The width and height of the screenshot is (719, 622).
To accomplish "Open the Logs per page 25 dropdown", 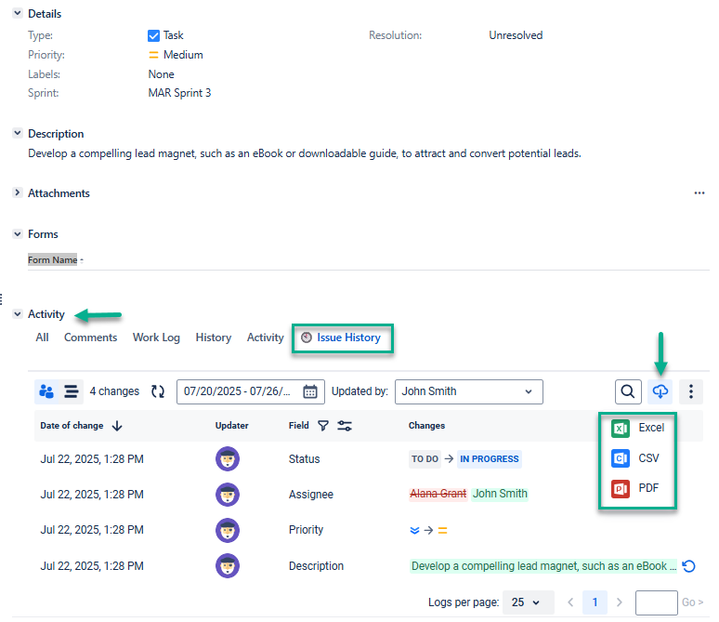I will (x=529, y=602).
